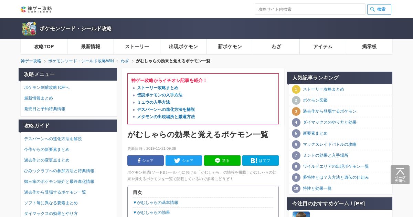Open ソフト毎に異なる要素まとめ link
The image size is (413, 217).
click(x=51, y=203)
